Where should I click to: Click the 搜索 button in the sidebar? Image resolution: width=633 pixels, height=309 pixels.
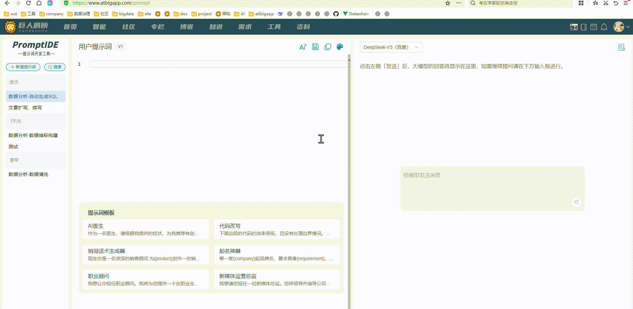coord(55,67)
